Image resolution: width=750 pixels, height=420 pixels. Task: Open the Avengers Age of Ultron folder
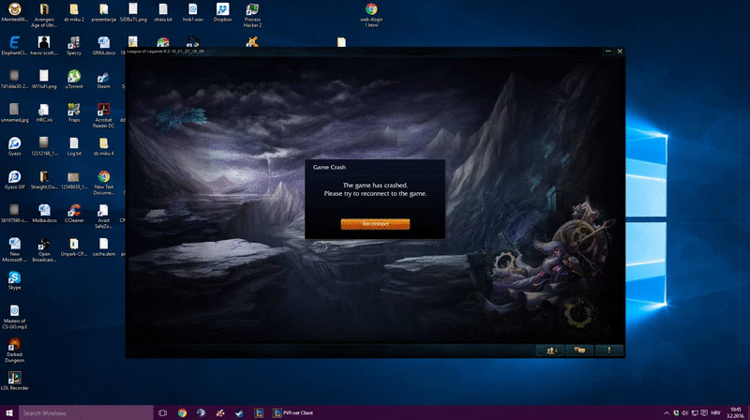point(44,15)
